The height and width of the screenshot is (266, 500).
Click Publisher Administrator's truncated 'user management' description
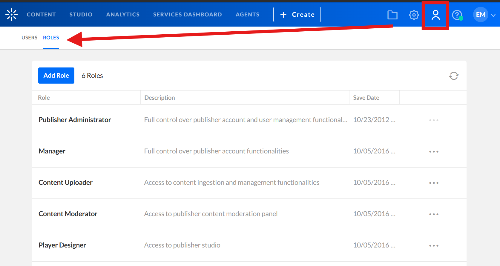[x=246, y=120]
